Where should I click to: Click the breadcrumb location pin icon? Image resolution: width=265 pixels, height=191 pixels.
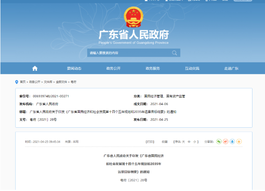(16, 82)
